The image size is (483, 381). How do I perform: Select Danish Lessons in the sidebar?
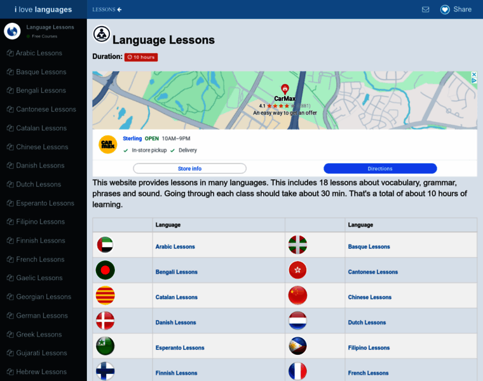(x=40, y=166)
